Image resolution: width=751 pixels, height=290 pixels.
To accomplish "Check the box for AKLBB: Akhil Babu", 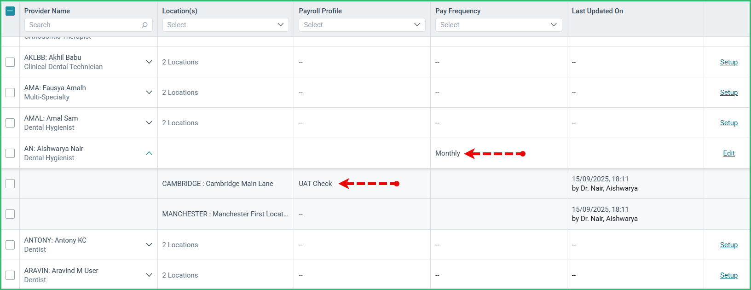I will tap(10, 62).
